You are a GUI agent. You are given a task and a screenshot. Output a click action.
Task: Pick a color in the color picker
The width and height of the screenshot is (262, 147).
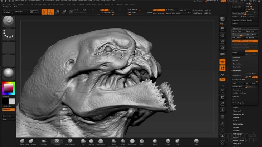tap(8, 88)
